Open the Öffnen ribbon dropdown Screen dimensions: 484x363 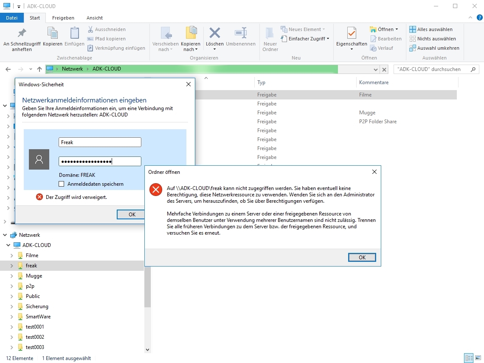pos(384,29)
